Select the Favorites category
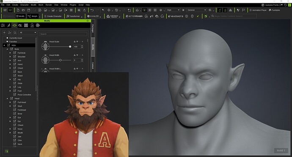Image resolution: width=292 pixels, height=157 pixels. coord(13,42)
